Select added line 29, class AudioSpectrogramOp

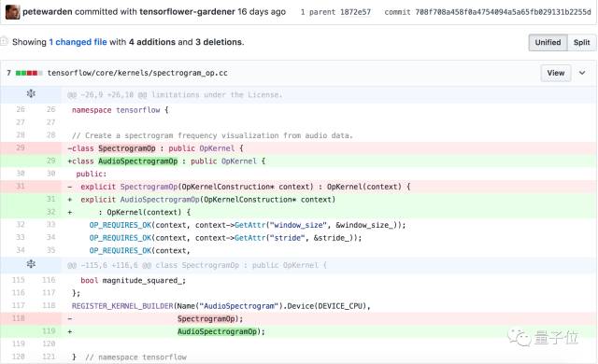tap(299, 161)
